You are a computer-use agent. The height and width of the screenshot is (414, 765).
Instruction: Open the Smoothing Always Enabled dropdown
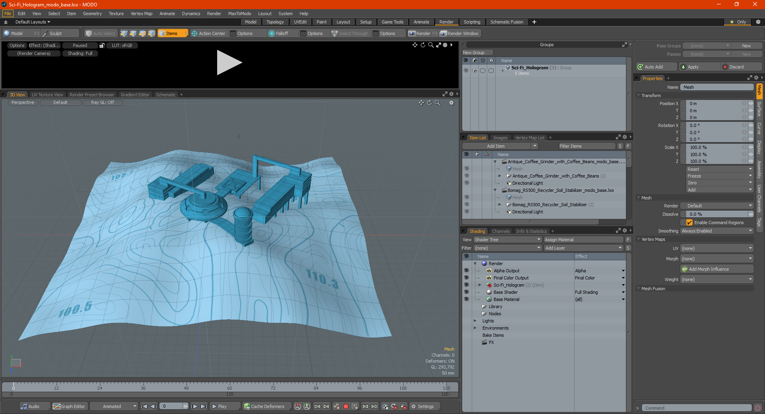pos(717,231)
